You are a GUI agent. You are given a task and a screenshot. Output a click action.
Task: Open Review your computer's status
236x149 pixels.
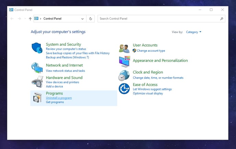66,49
